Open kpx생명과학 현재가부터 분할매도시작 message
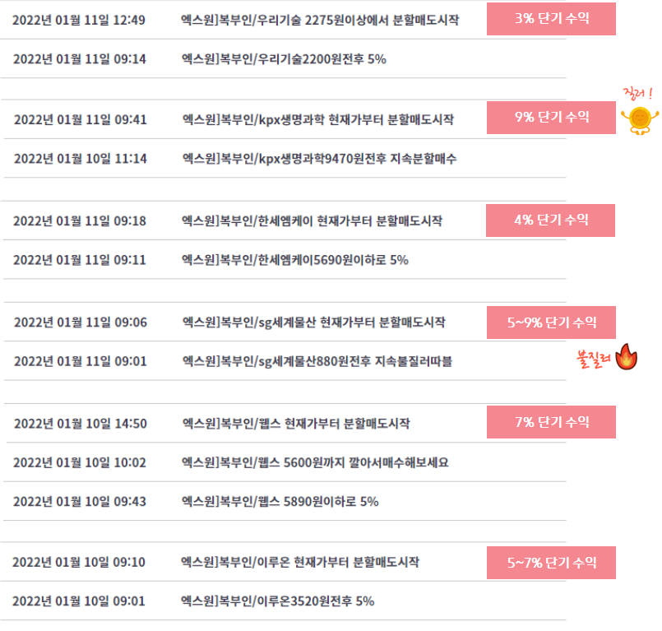Screen dimensions: 662x631 (318, 119)
